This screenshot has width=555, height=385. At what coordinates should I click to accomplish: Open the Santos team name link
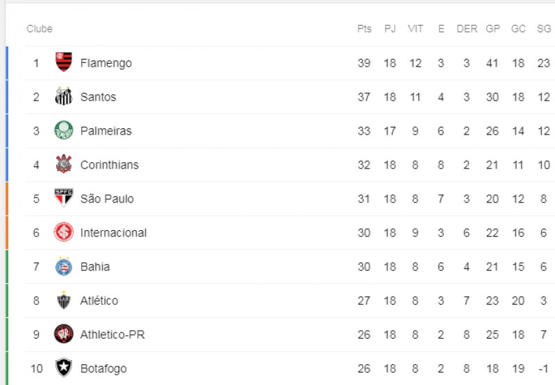(x=98, y=97)
